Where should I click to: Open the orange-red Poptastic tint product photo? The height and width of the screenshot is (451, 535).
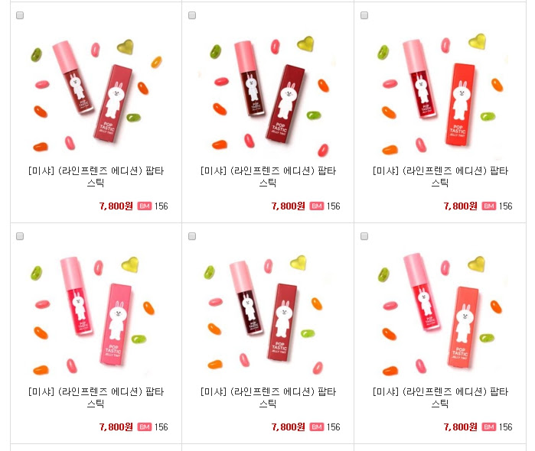(x=440, y=96)
